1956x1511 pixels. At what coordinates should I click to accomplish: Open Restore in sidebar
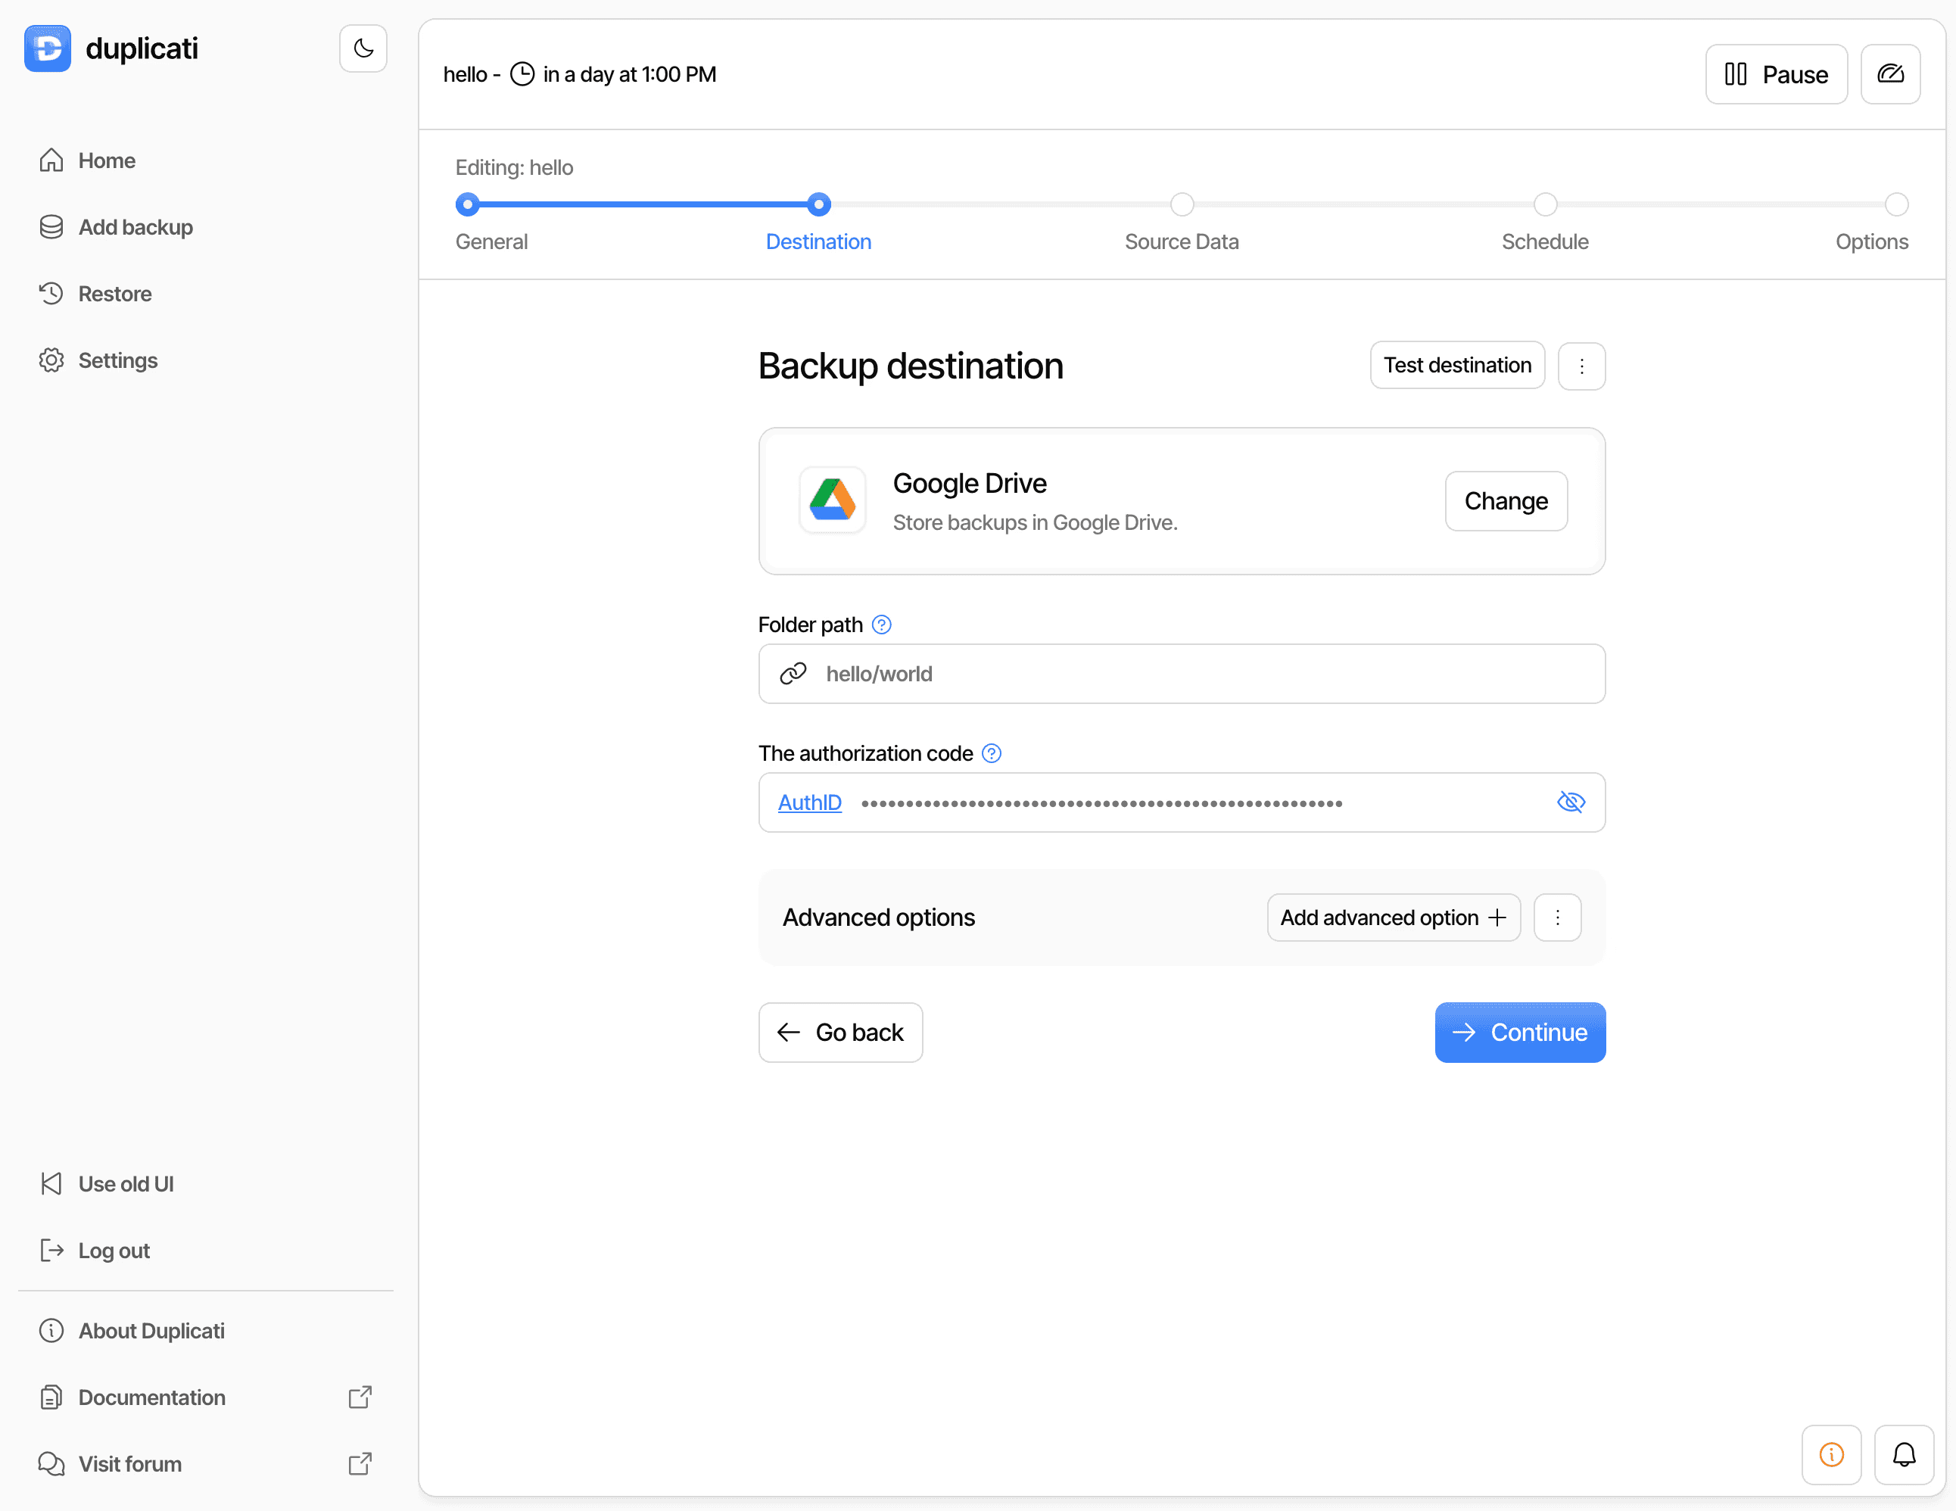114,294
